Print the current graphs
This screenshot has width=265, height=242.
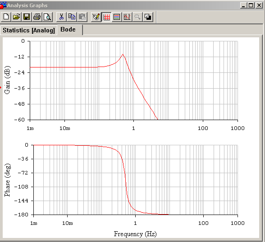tap(37, 17)
